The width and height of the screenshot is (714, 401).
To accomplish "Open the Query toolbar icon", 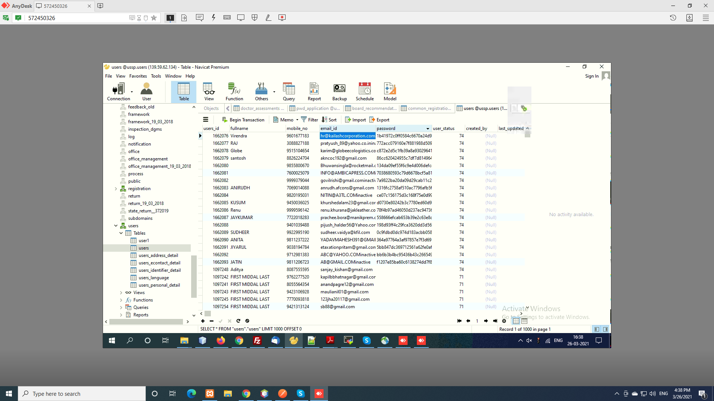I will [289, 91].
